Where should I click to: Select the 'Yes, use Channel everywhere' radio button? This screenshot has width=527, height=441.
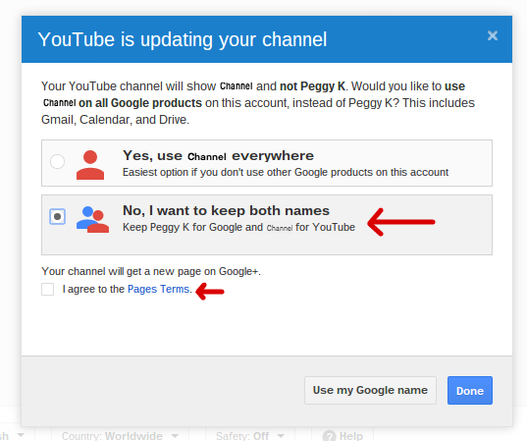point(58,161)
